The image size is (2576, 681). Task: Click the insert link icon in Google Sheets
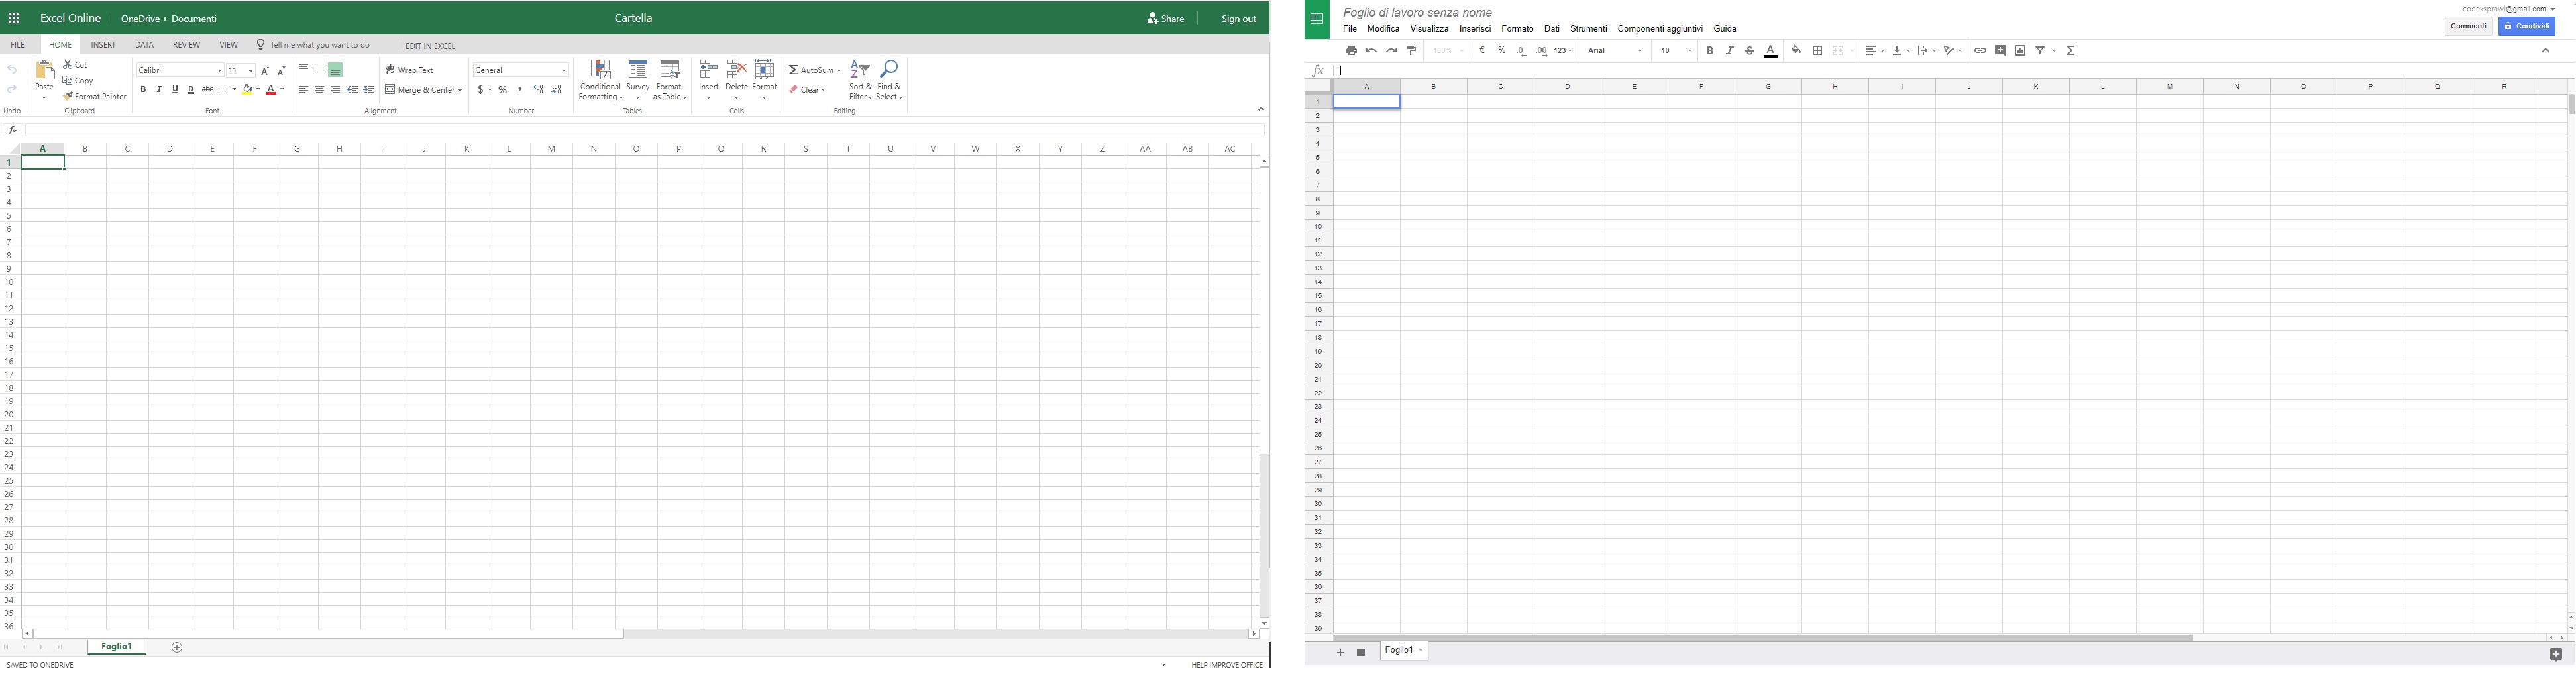click(1980, 50)
